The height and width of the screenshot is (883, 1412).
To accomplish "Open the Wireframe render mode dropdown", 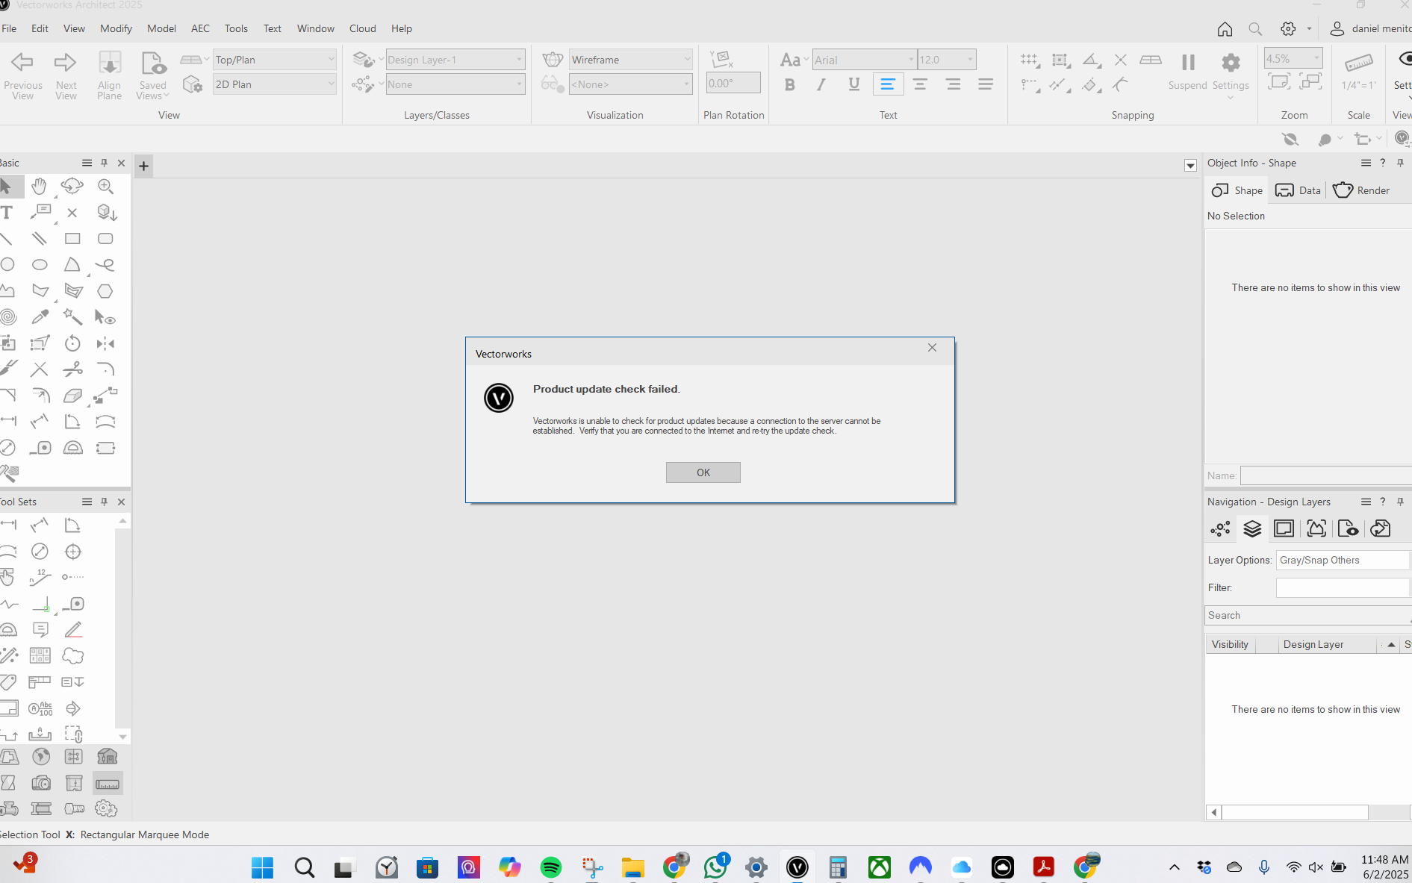I will [x=630, y=60].
